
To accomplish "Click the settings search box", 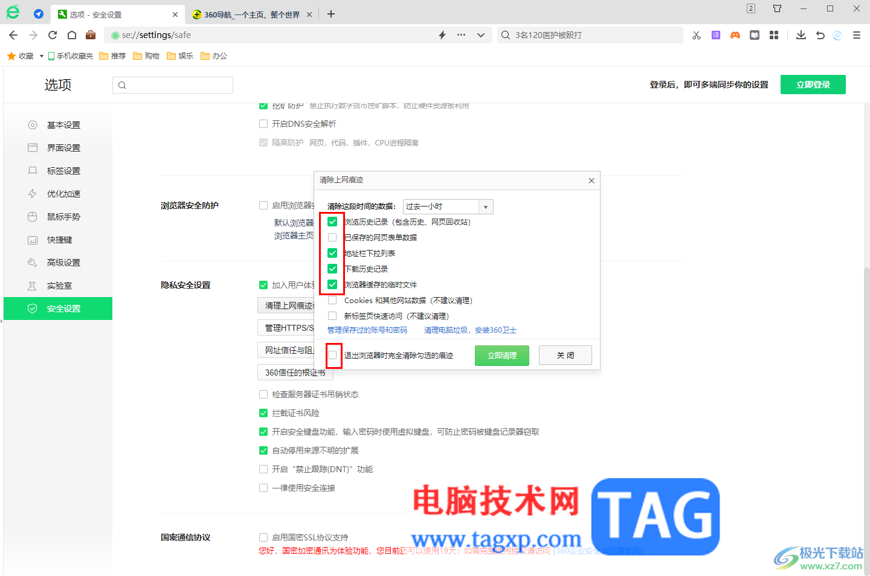I will tap(172, 85).
